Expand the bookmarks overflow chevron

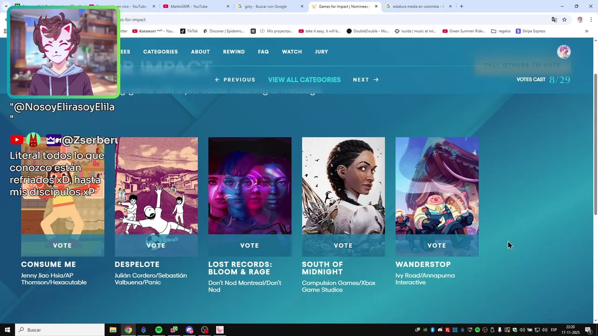587,31
